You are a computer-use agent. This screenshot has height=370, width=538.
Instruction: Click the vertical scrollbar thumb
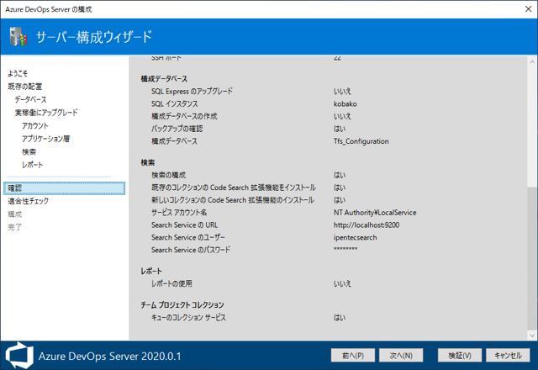[x=532, y=257]
